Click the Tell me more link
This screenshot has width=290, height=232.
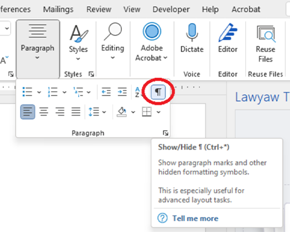pos(195,219)
